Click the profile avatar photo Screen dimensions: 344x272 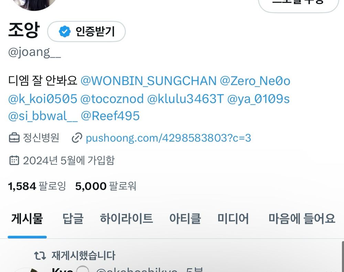35,4
